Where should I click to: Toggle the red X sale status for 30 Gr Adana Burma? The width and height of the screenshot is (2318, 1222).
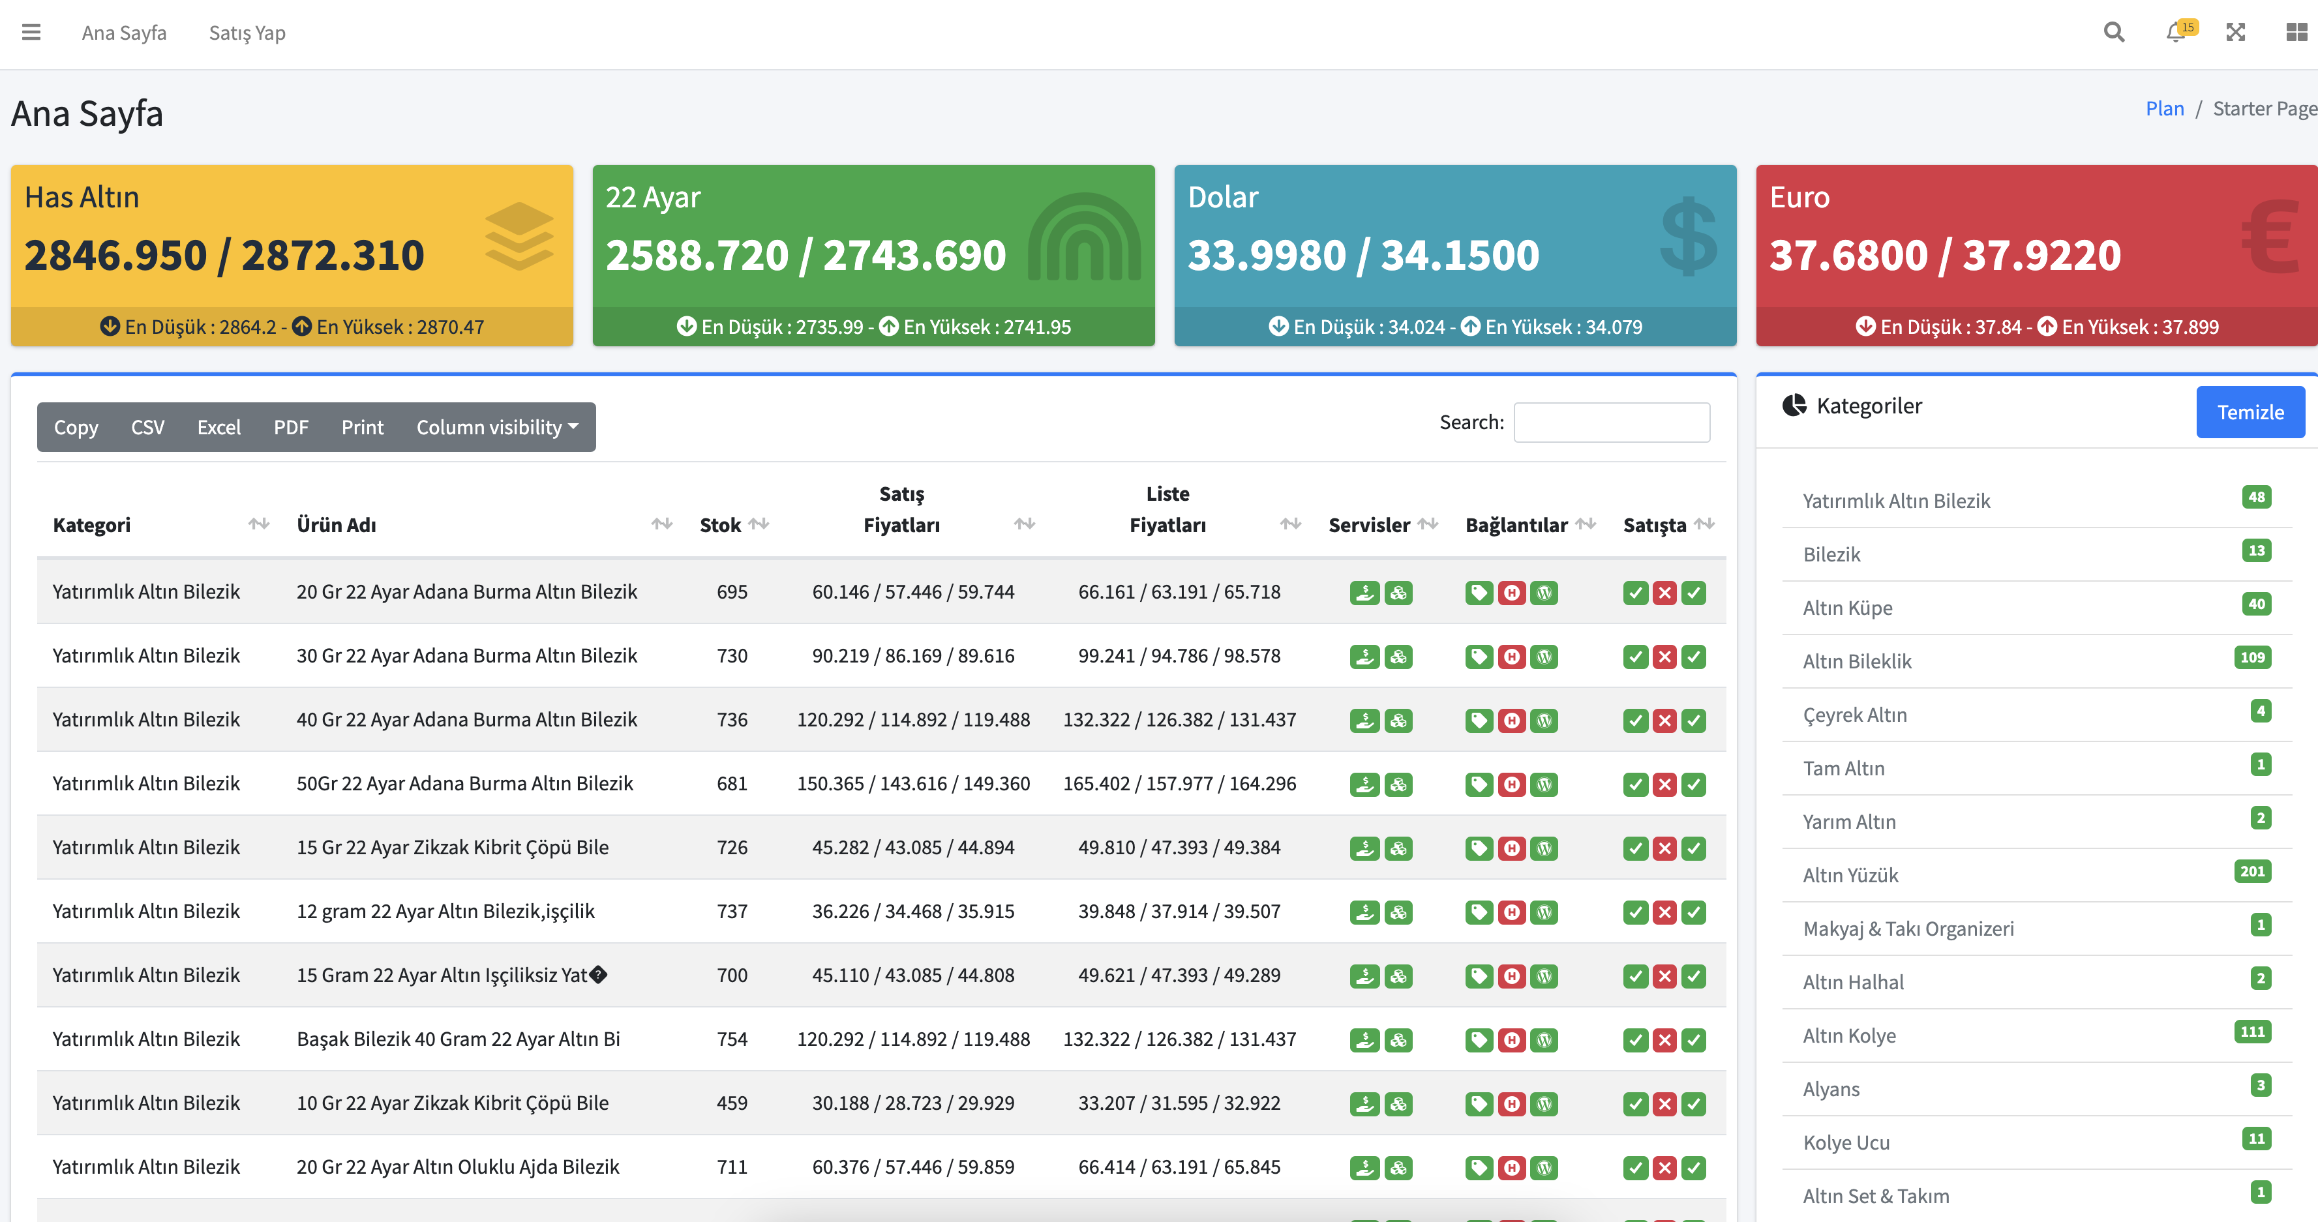pos(1664,657)
